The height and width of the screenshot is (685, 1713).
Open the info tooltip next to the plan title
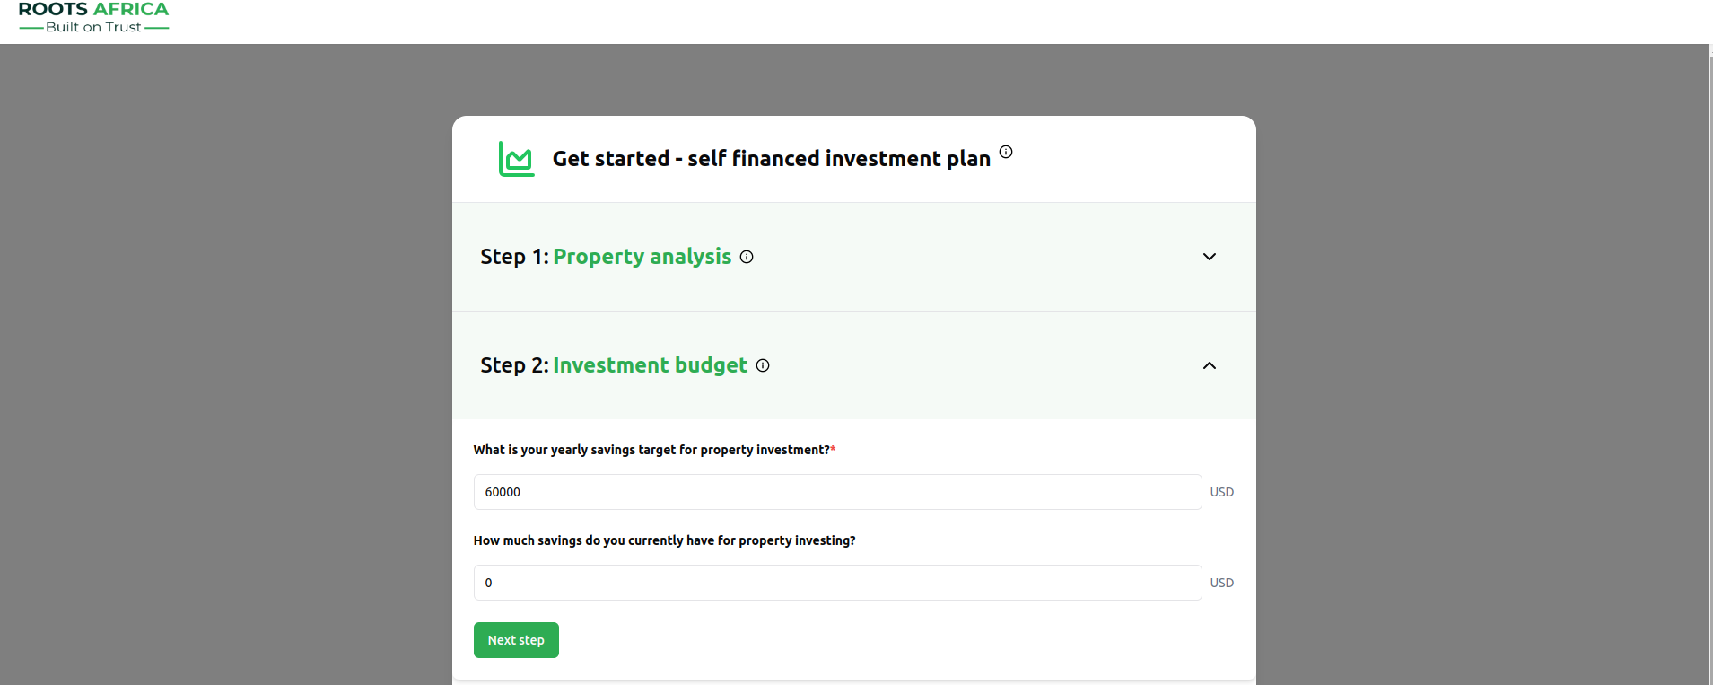(x=1006, y=152)
